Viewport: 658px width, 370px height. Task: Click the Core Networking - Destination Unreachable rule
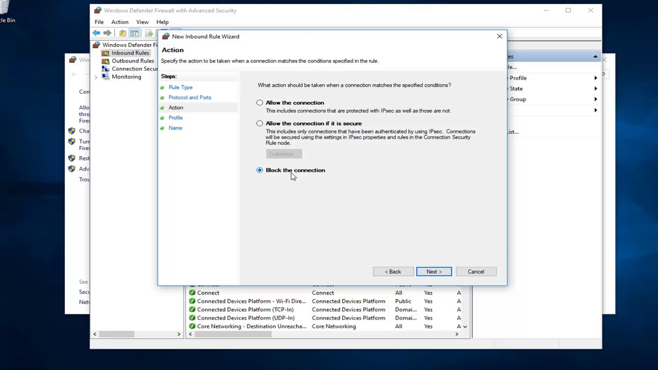[x=251, y=326]
